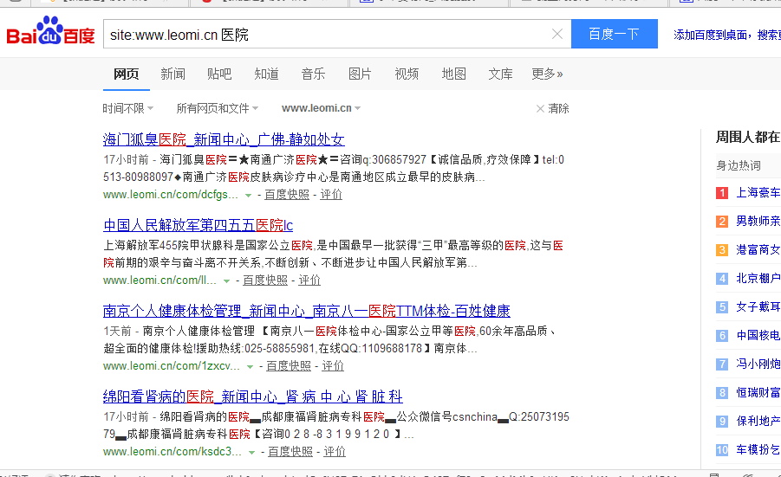Click the Baidu logo
Image resolution: width=781 pixels, height=477 pixels.
click(50, 31)
